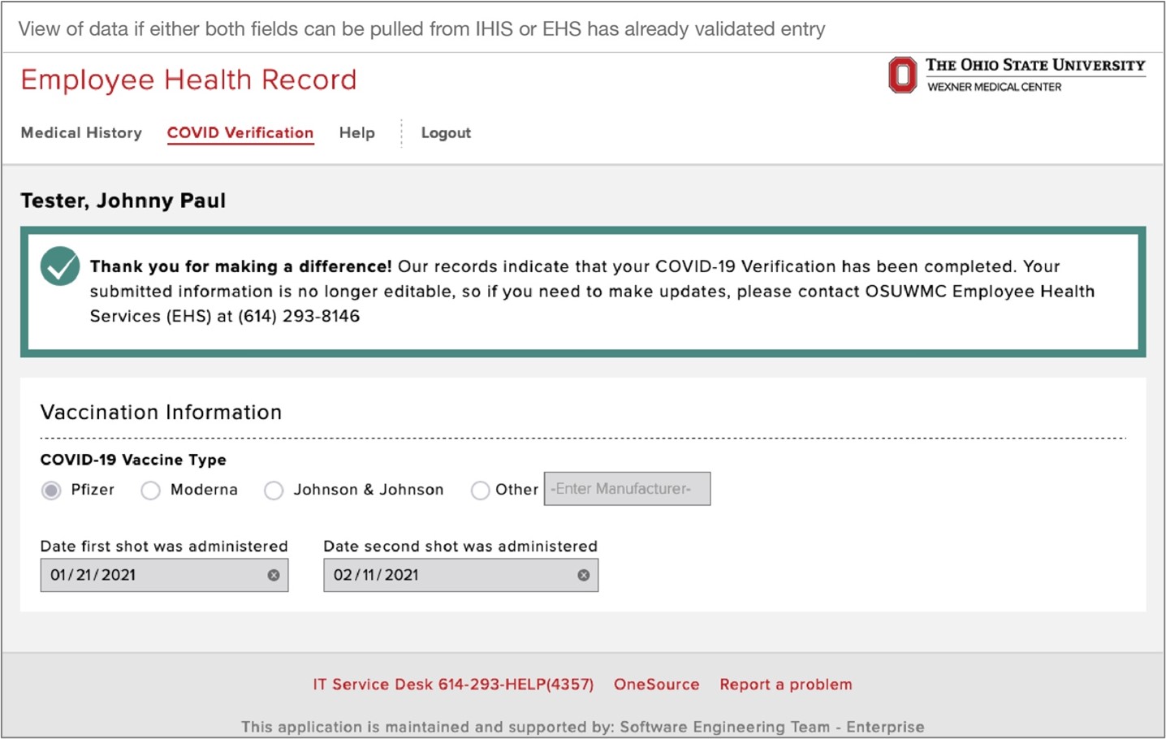Open the Medical History tab
This screenshot has height=739, width=1166.
[81, 132]
